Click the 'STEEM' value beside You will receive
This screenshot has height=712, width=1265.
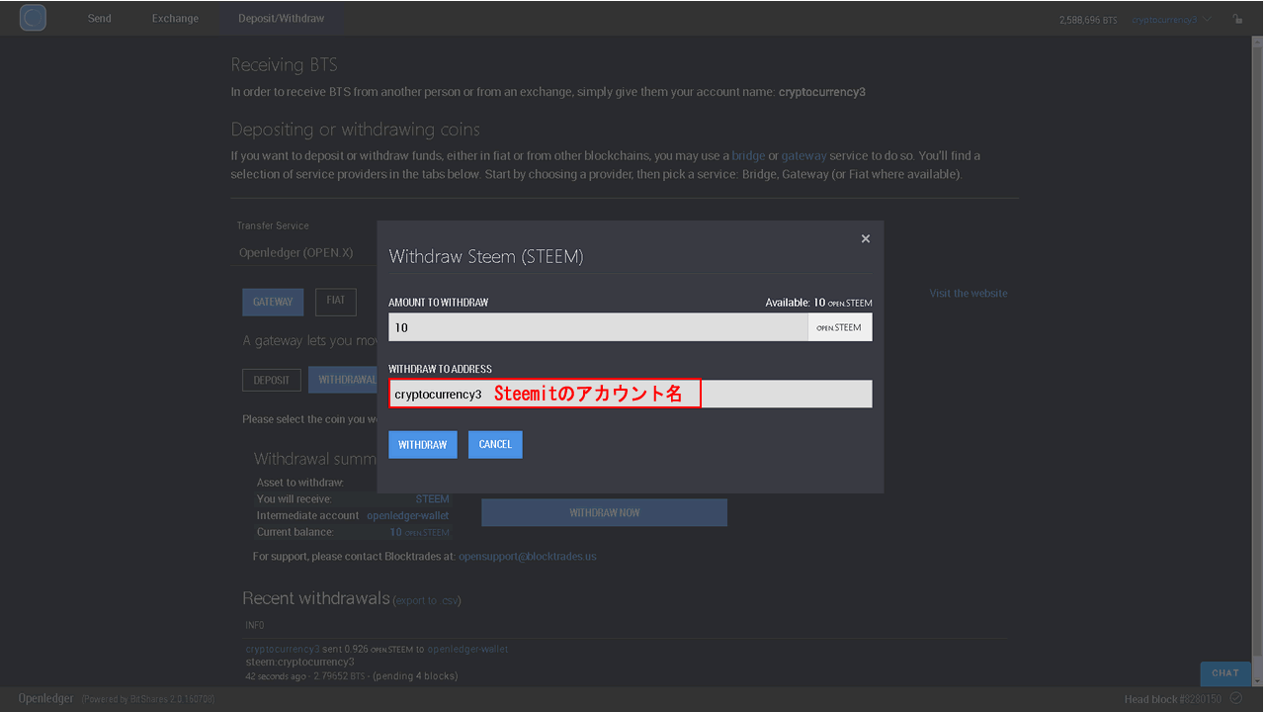[432, 499]
